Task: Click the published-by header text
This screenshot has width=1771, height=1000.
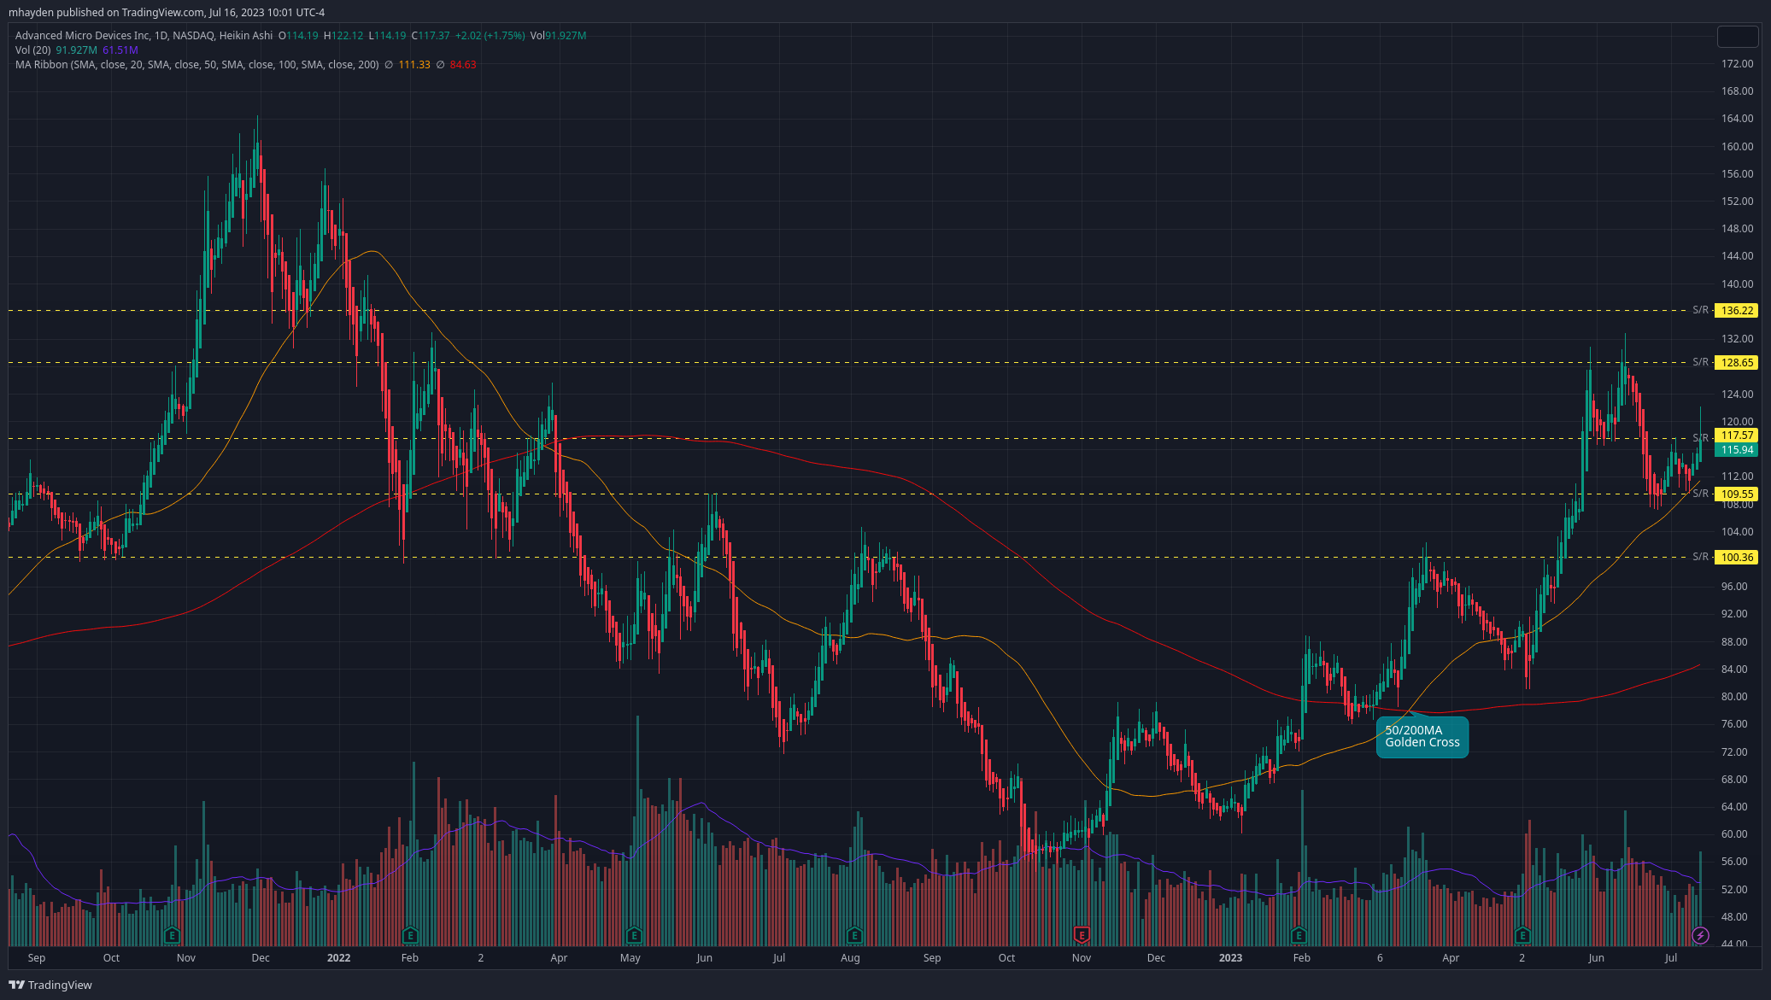Action: [167, 13]
